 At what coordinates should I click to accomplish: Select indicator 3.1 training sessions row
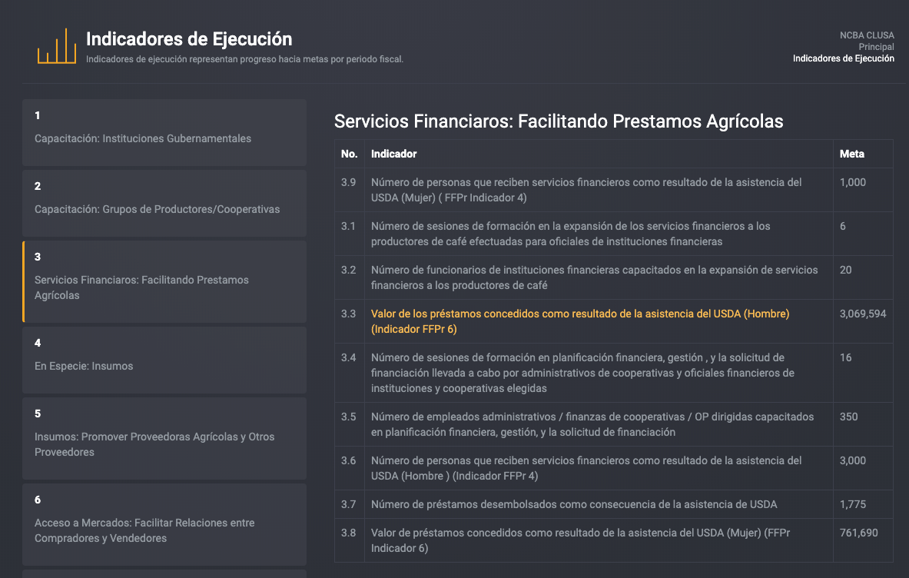coord(613,234)
